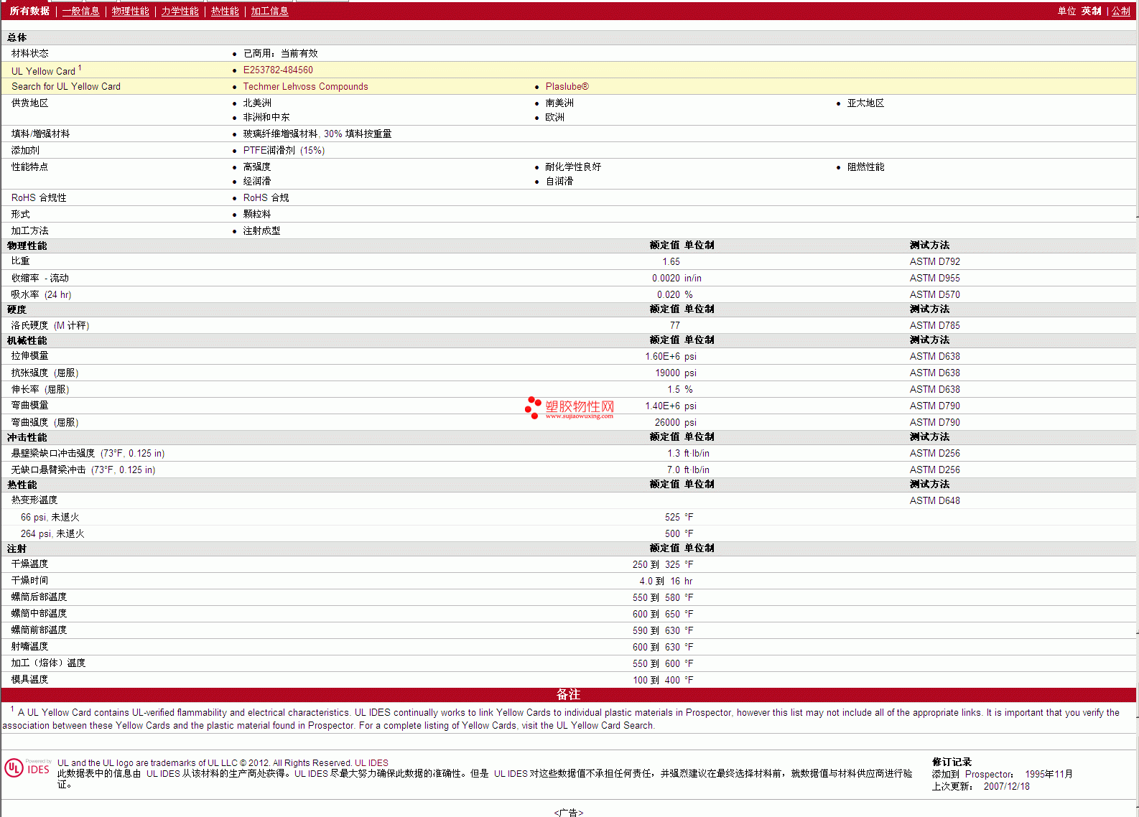The width and height of the screenshot is (1139, 817).
Task: Click the 备注 section header
Action: click(x=568, y=695)
